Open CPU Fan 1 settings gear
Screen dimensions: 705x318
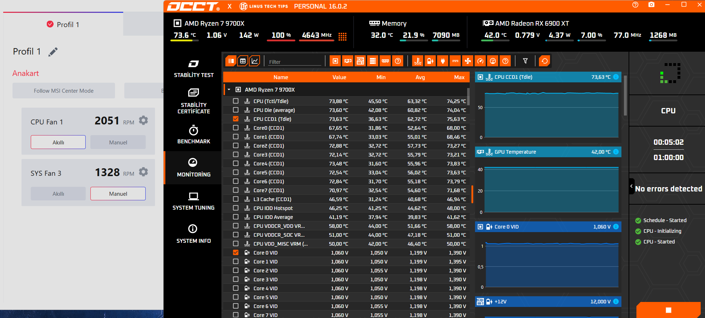coord(143,120)
